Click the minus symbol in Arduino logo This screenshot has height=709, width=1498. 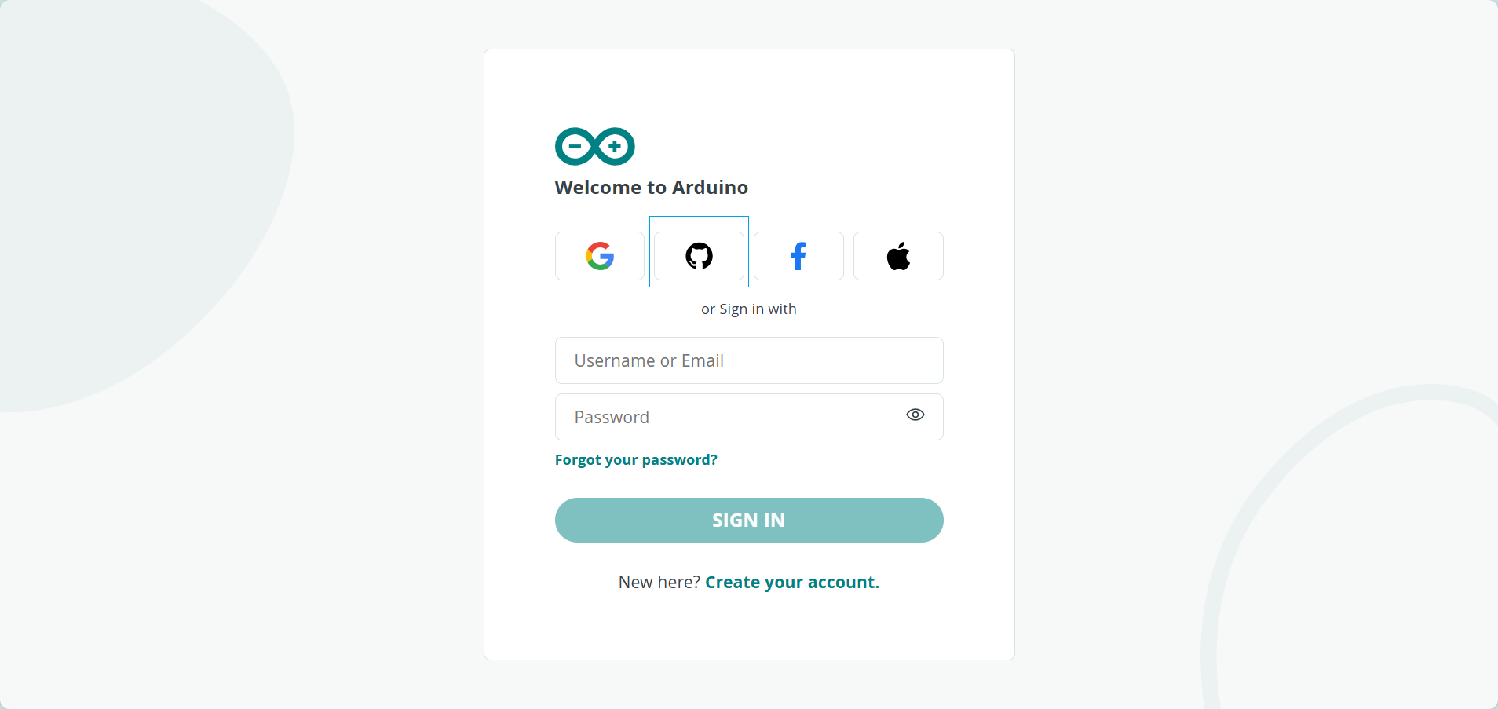pyautogui.click(x=575, y=146)
